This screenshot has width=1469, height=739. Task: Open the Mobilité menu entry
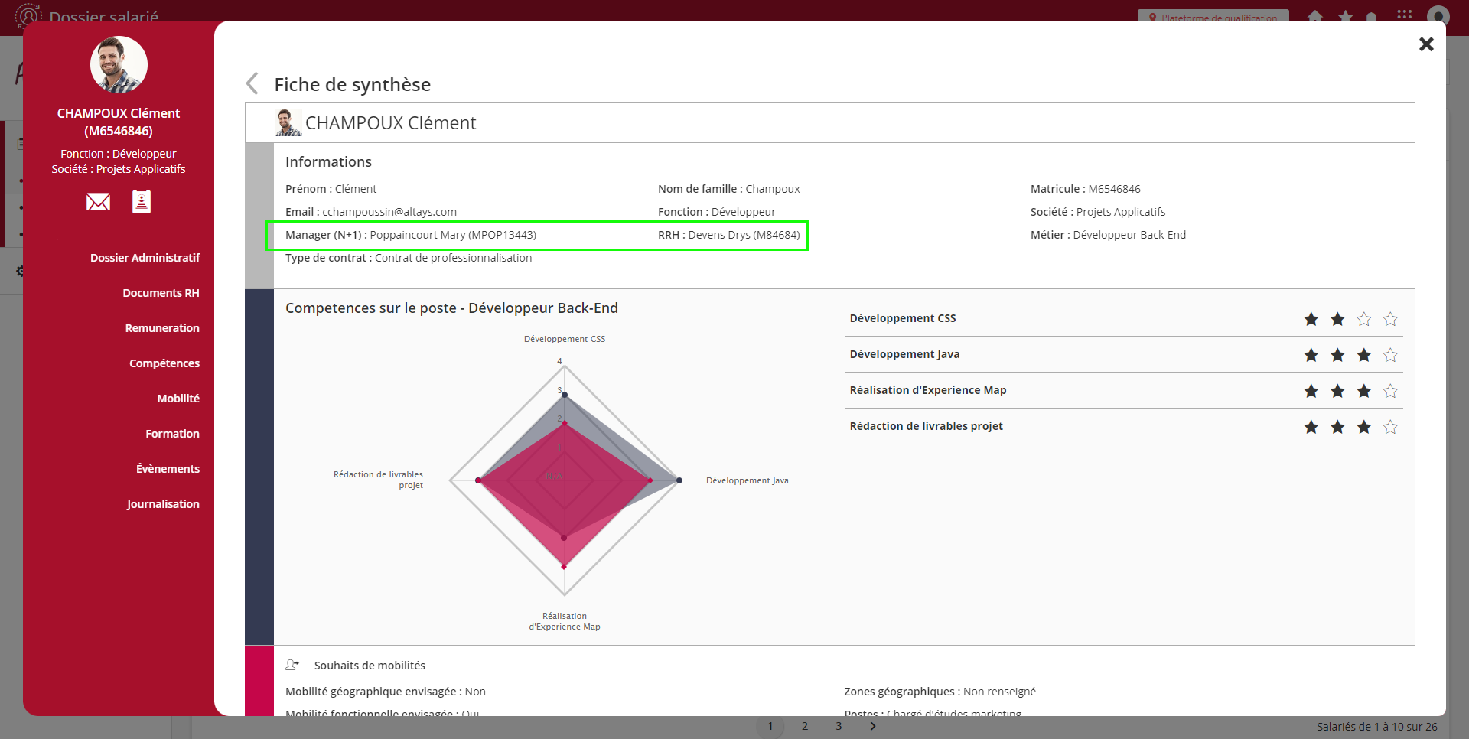tap(178, 399)
